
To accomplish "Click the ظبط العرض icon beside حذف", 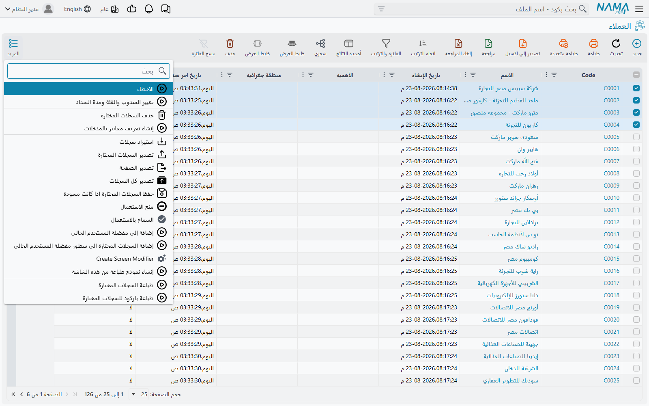I will point(258,43).
